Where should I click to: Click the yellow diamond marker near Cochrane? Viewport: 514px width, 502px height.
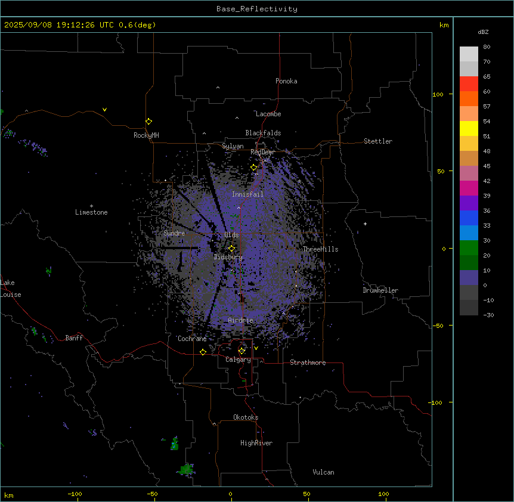click(x=203, y=352)
